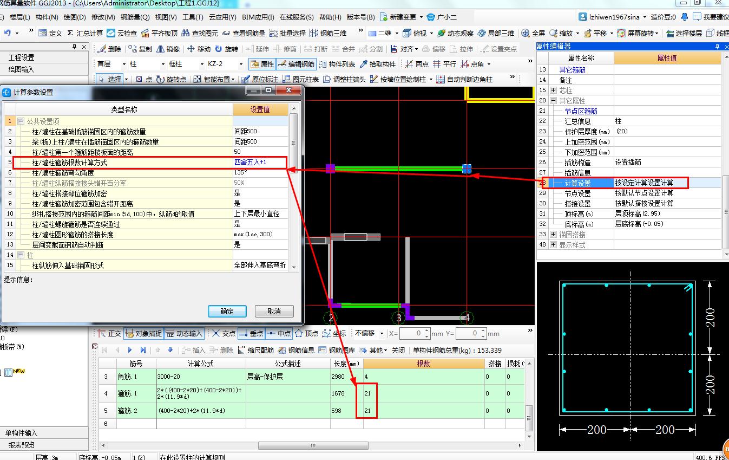This screenshot has height=460, width=729.
Task: Activate 拾取构件 eyedropper tool
Action: click(x=378, y=64)
